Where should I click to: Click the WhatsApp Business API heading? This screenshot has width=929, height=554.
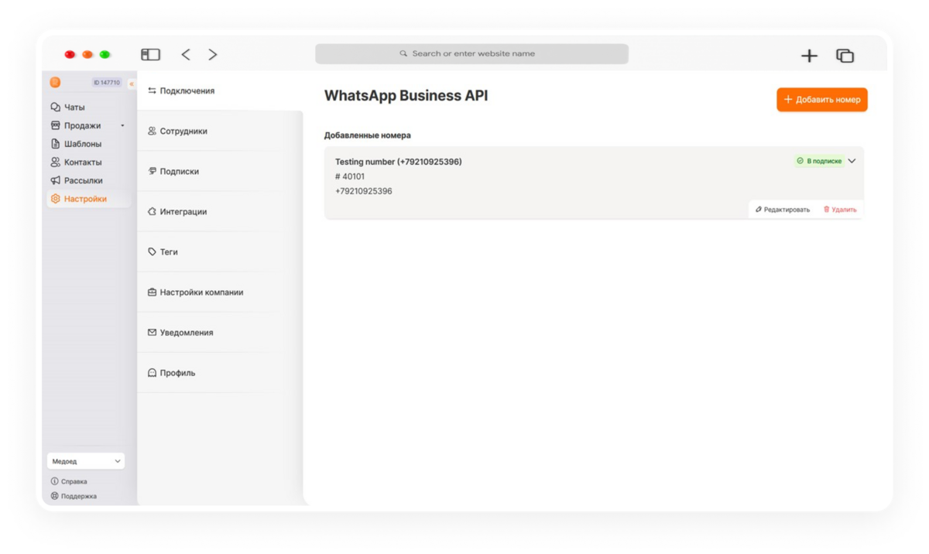(406, 96)
